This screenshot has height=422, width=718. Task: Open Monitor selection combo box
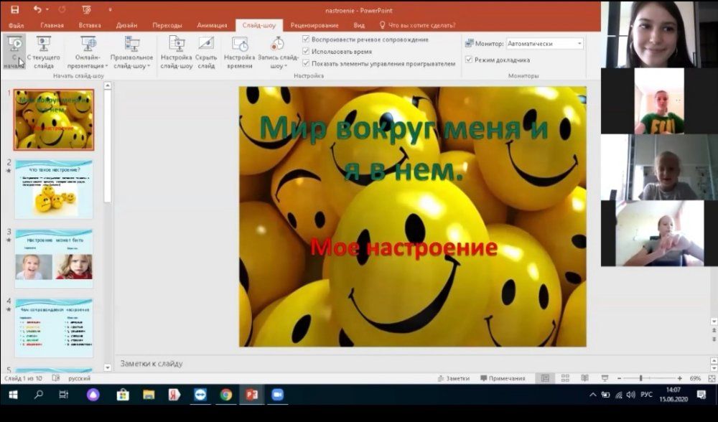[545, 44]
